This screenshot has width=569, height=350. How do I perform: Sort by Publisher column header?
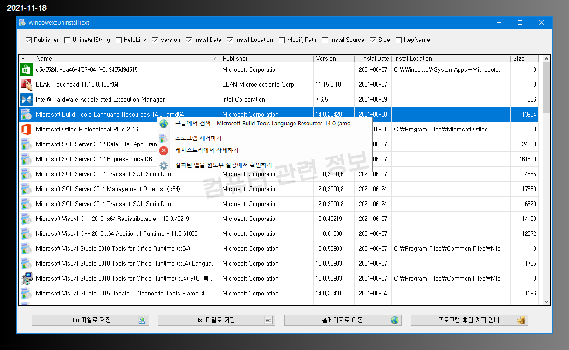(267, 59)
